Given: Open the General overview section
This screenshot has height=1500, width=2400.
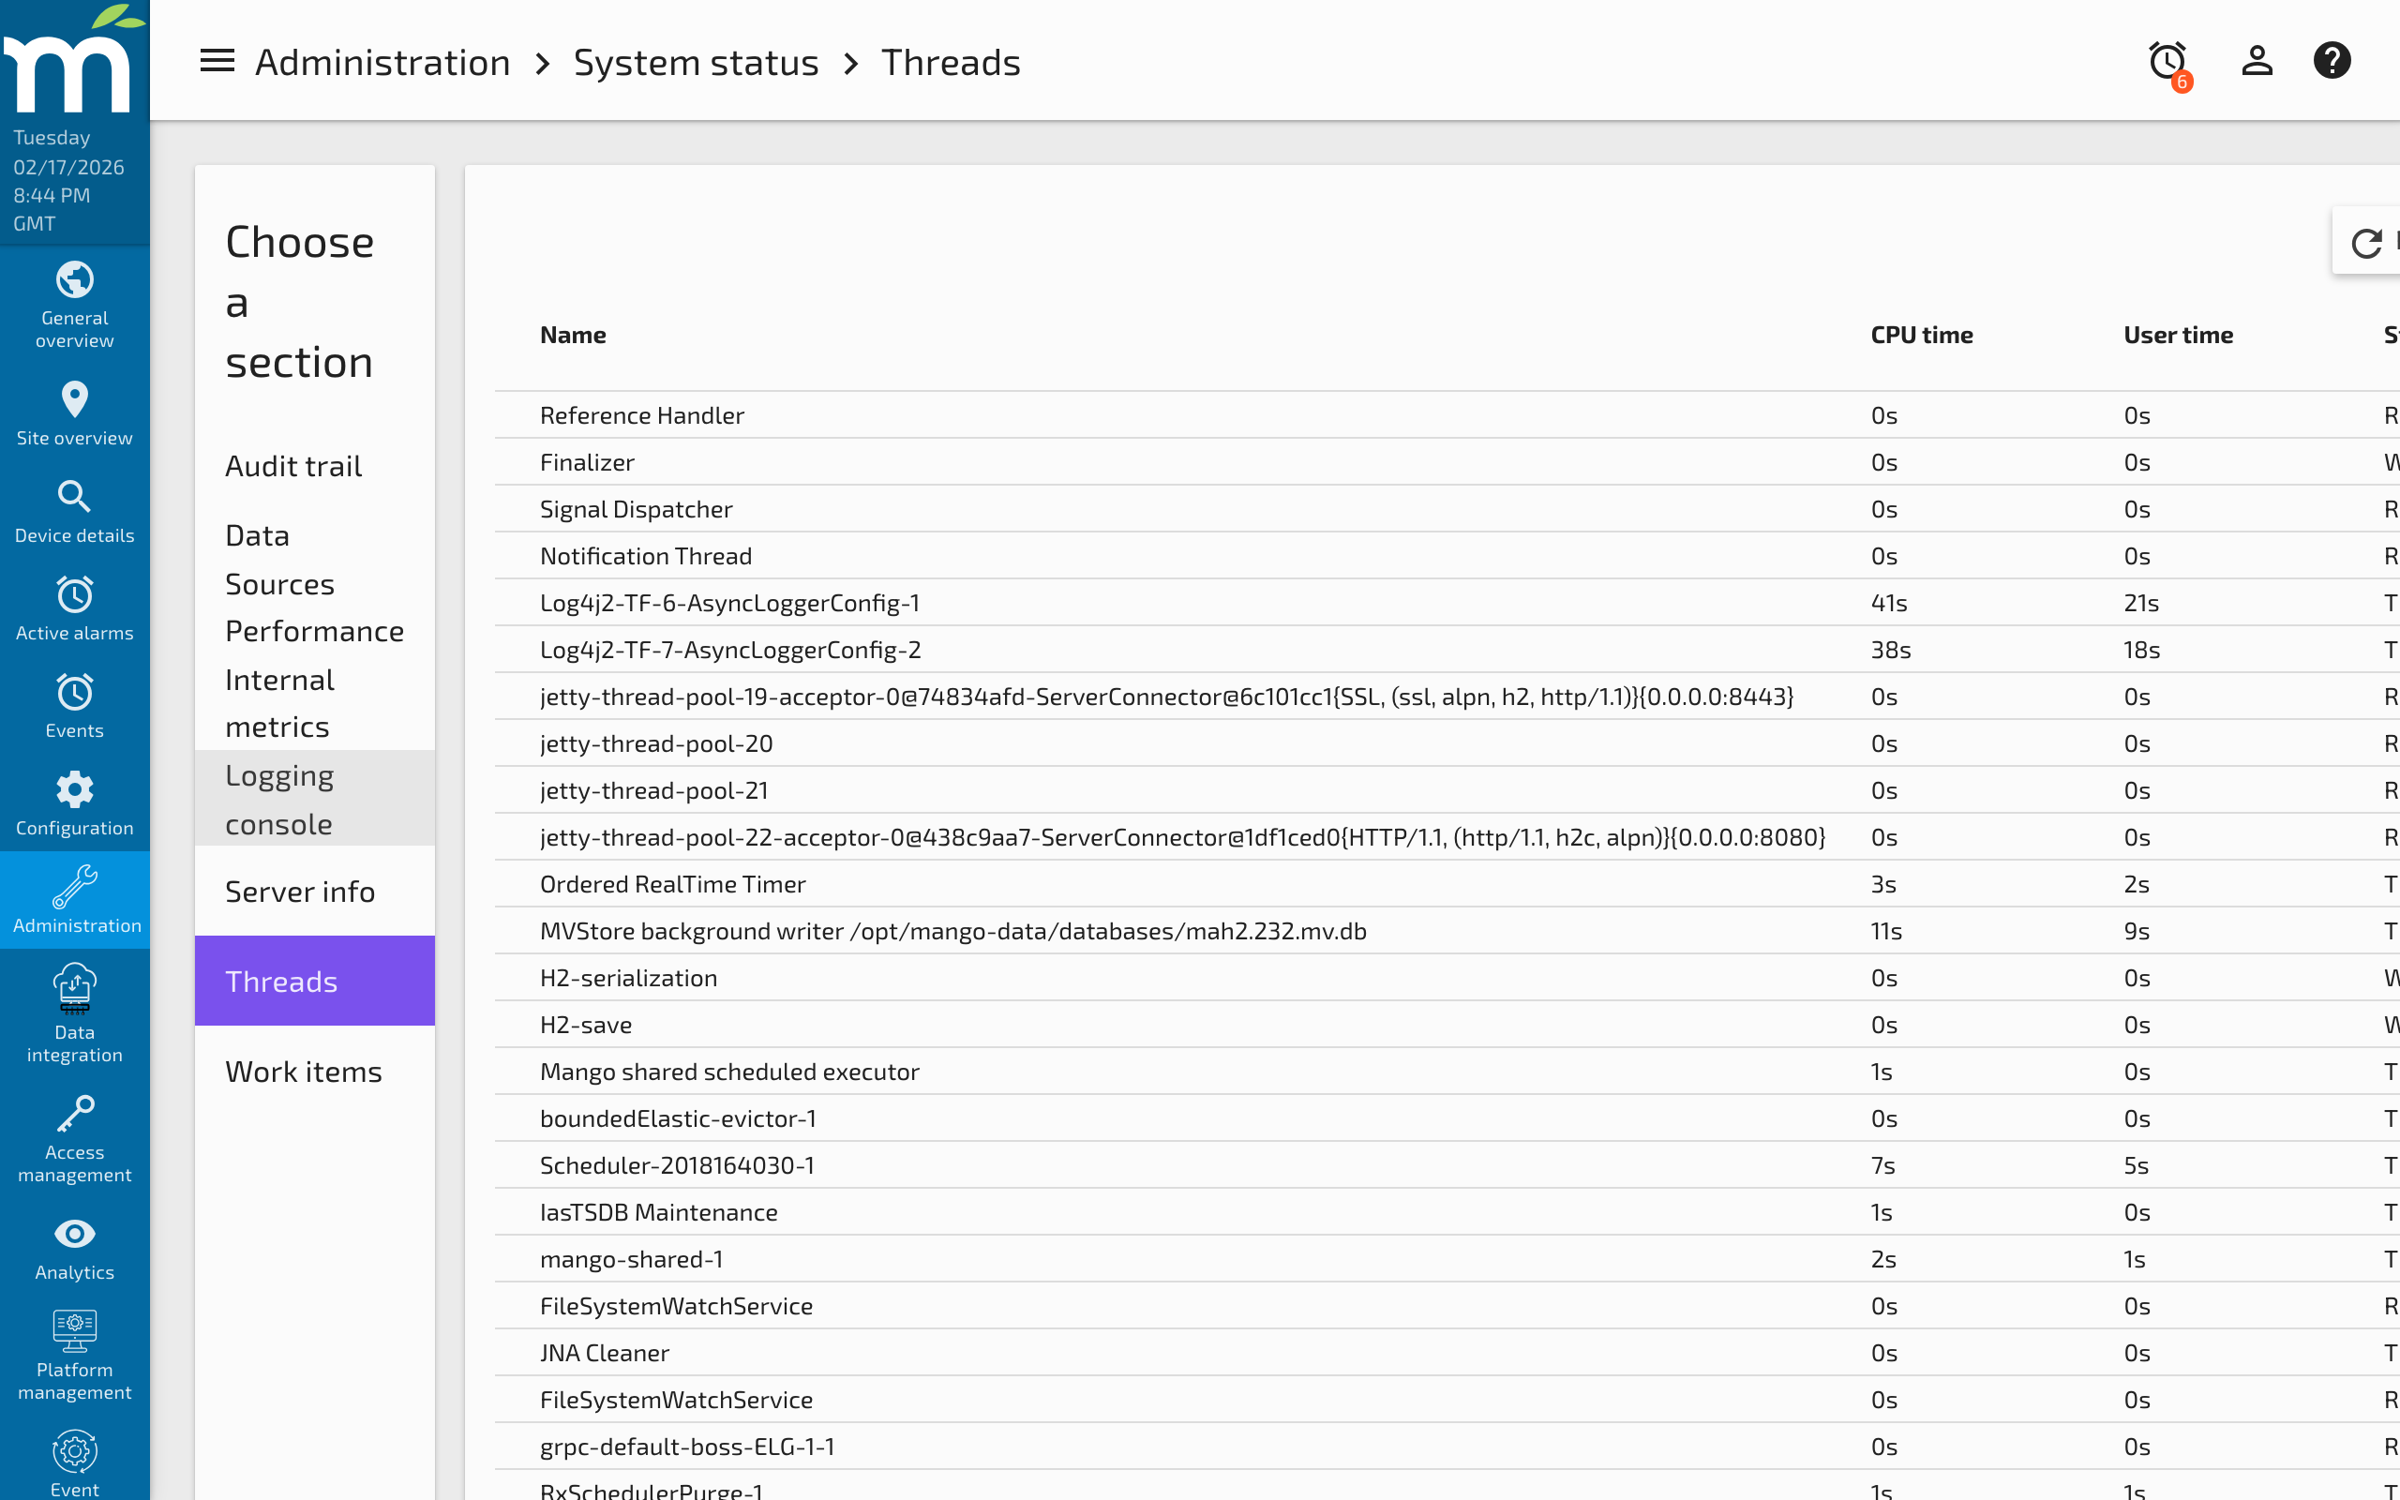Looking at the screenshot, I should (74, 306).
